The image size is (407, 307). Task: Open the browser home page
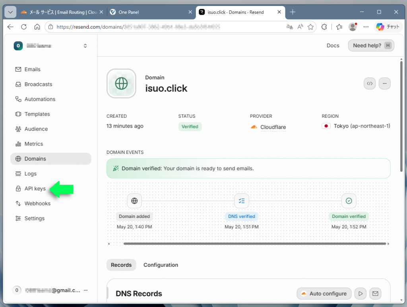[37, 27]
